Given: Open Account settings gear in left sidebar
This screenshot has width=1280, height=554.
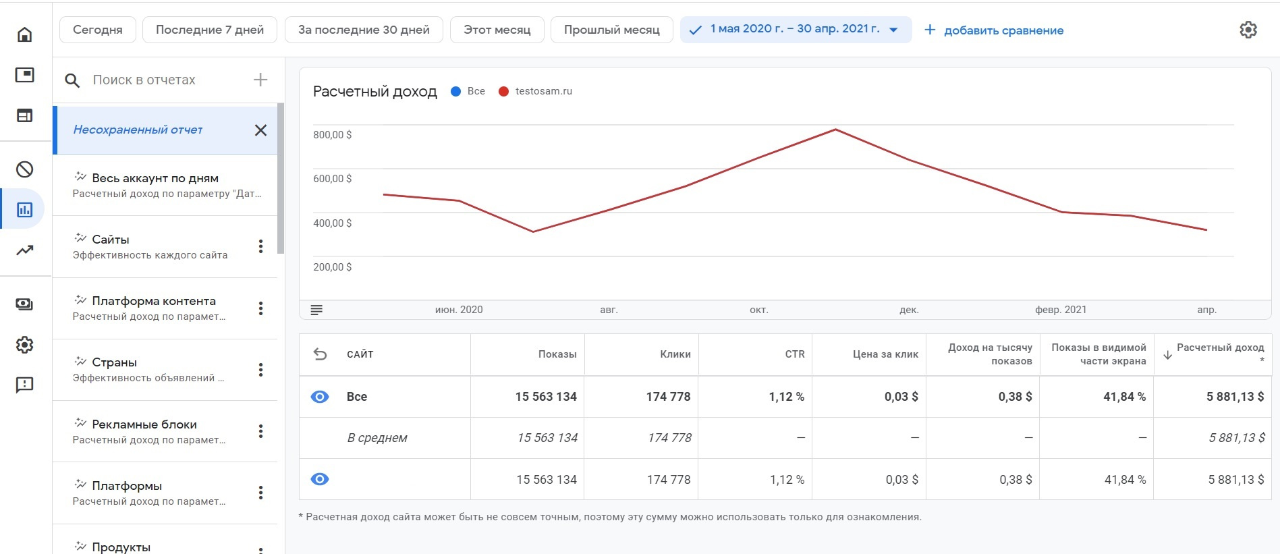Looking at the screenshot, I should pos(24,345).
